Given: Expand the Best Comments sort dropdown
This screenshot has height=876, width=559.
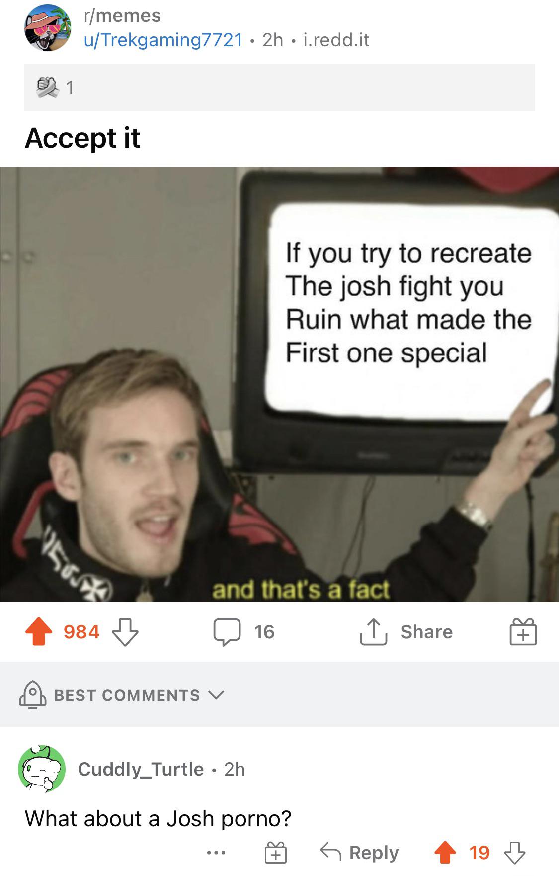Looking at the screenshot, I should 122,695.
